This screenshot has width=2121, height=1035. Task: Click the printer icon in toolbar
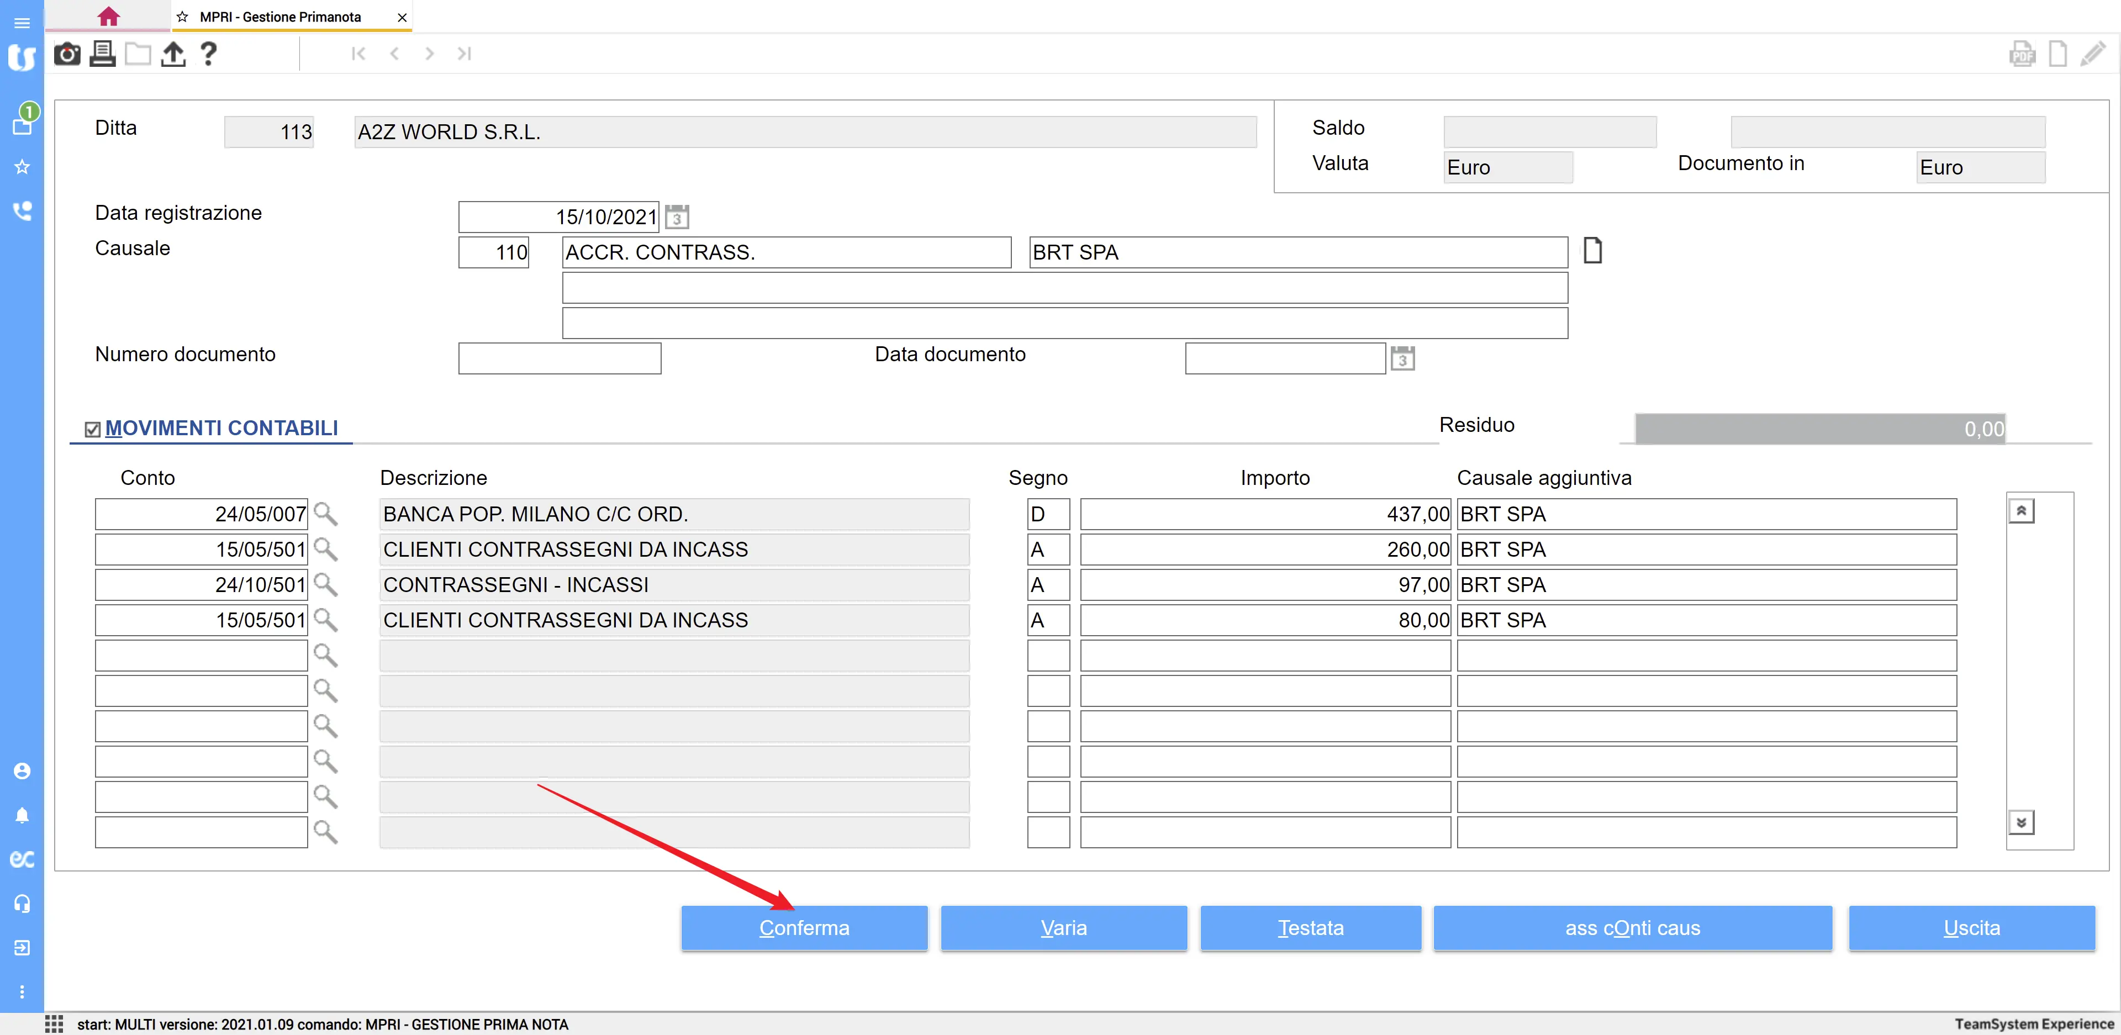[x=102, y=54]
